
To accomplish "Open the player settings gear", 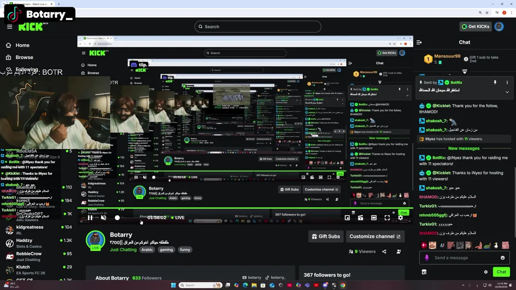I will point(400,217).
